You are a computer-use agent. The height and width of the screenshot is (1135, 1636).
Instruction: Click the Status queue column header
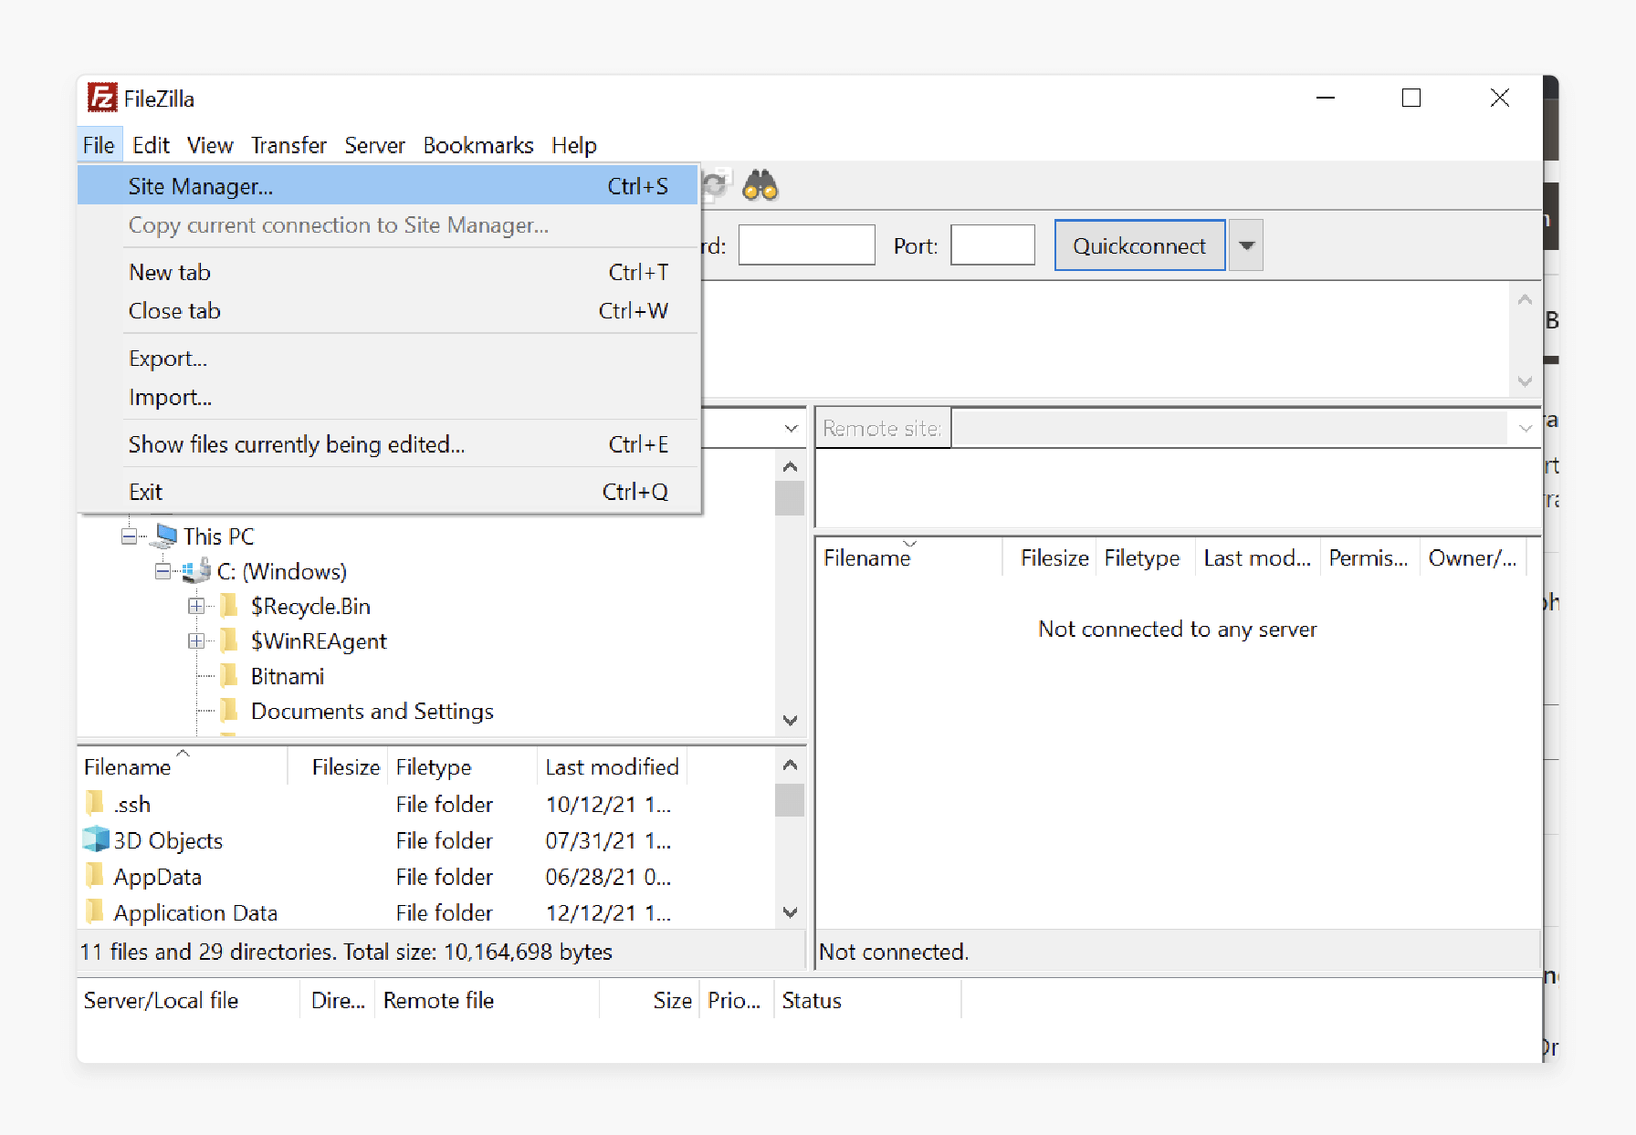coord(867,1000)
